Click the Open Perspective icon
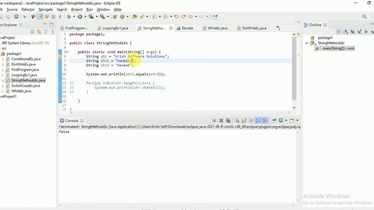374x210 pixels. tap(215, 17)
